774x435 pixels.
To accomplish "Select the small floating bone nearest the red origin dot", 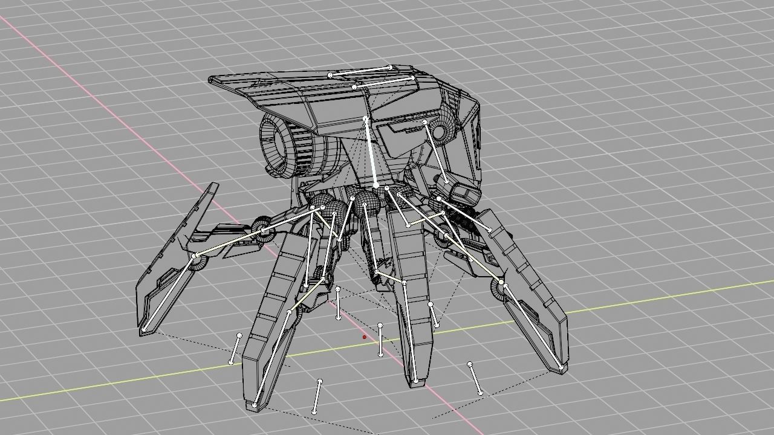I will pyautogui.click(x=380, y=340).
